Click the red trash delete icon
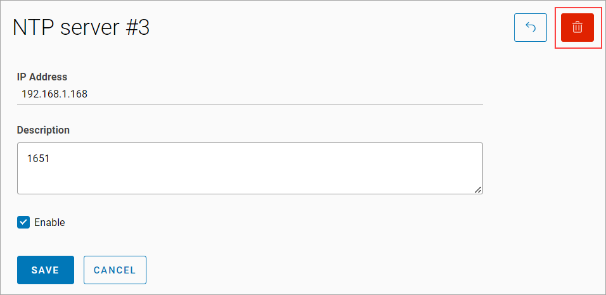The height and width of the screenshot is (295, 606). click(x=577, y=28)
